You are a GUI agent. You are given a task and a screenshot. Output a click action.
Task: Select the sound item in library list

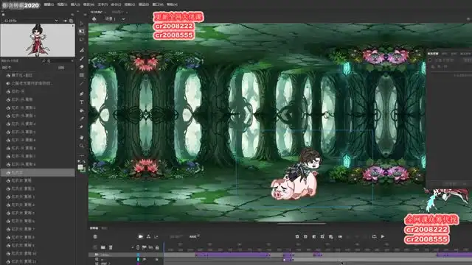click(38, 83)
